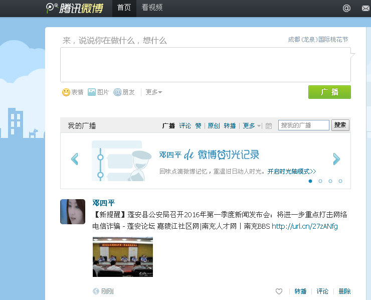Switch to the 首页 tab
Image resolution: width=371 pixels, height=300 pixels.
124,8
